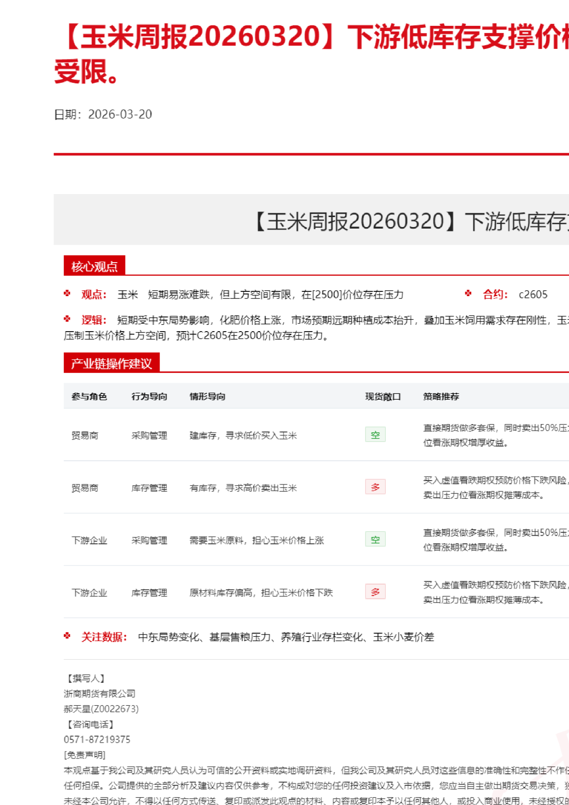
Task: Click the green 空 badge in 需要玉米原料 row
Action: [375, 540]
